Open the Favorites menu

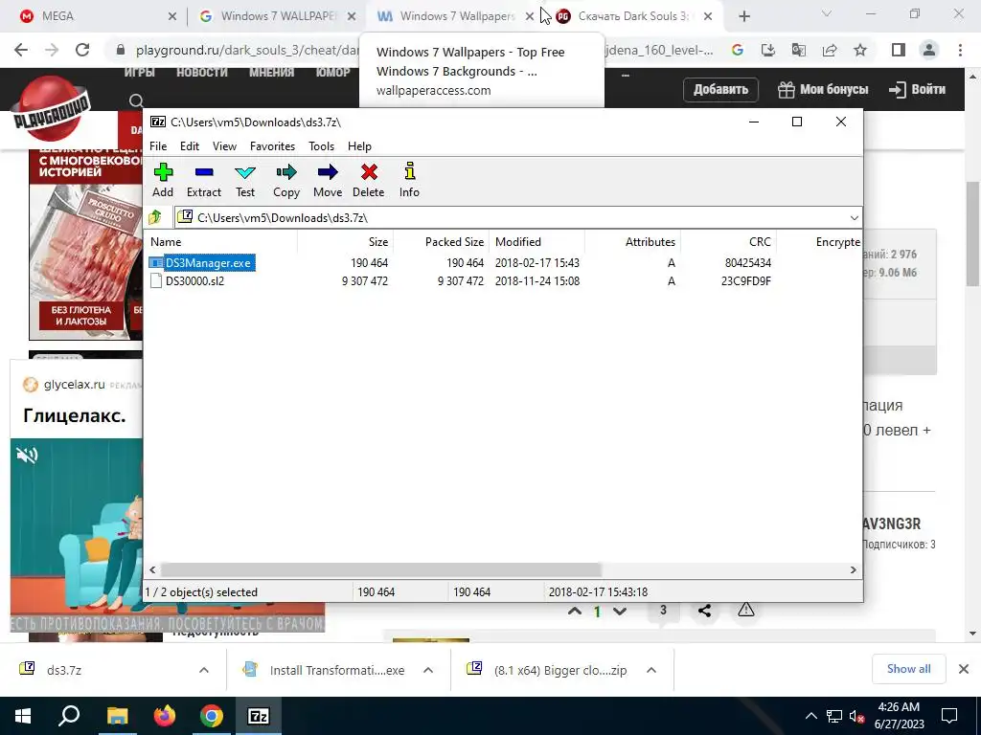pos(272,146)
